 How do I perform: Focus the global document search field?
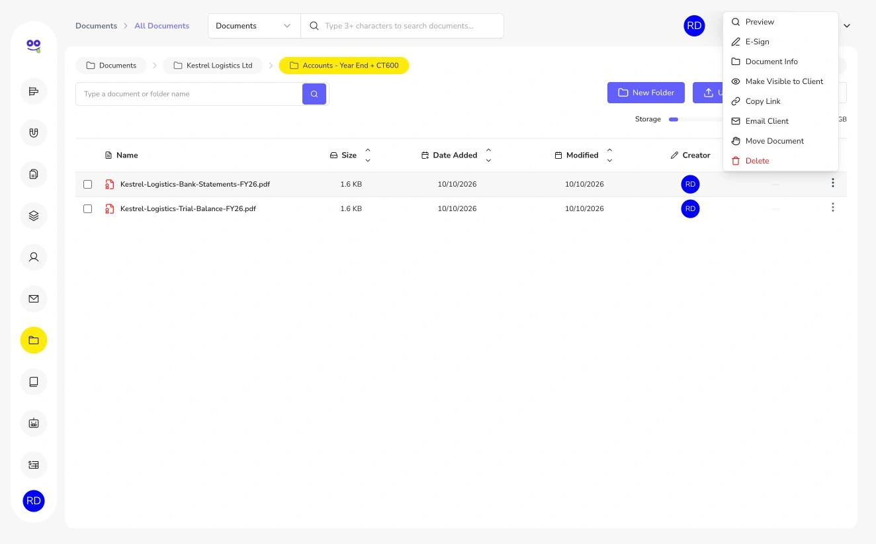[x=402, y=26]
